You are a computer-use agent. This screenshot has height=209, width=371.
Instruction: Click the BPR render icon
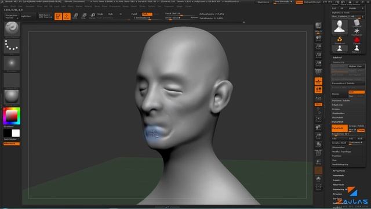pos(318,26)
